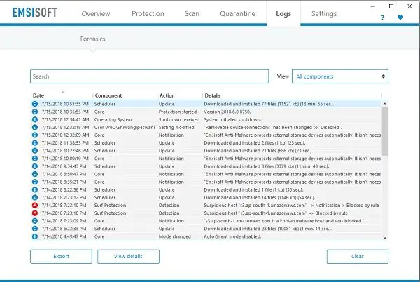Viewport: 420px width, 282px height.
Task: Switch to the Protection tab
Action: (x=148, y=14)
